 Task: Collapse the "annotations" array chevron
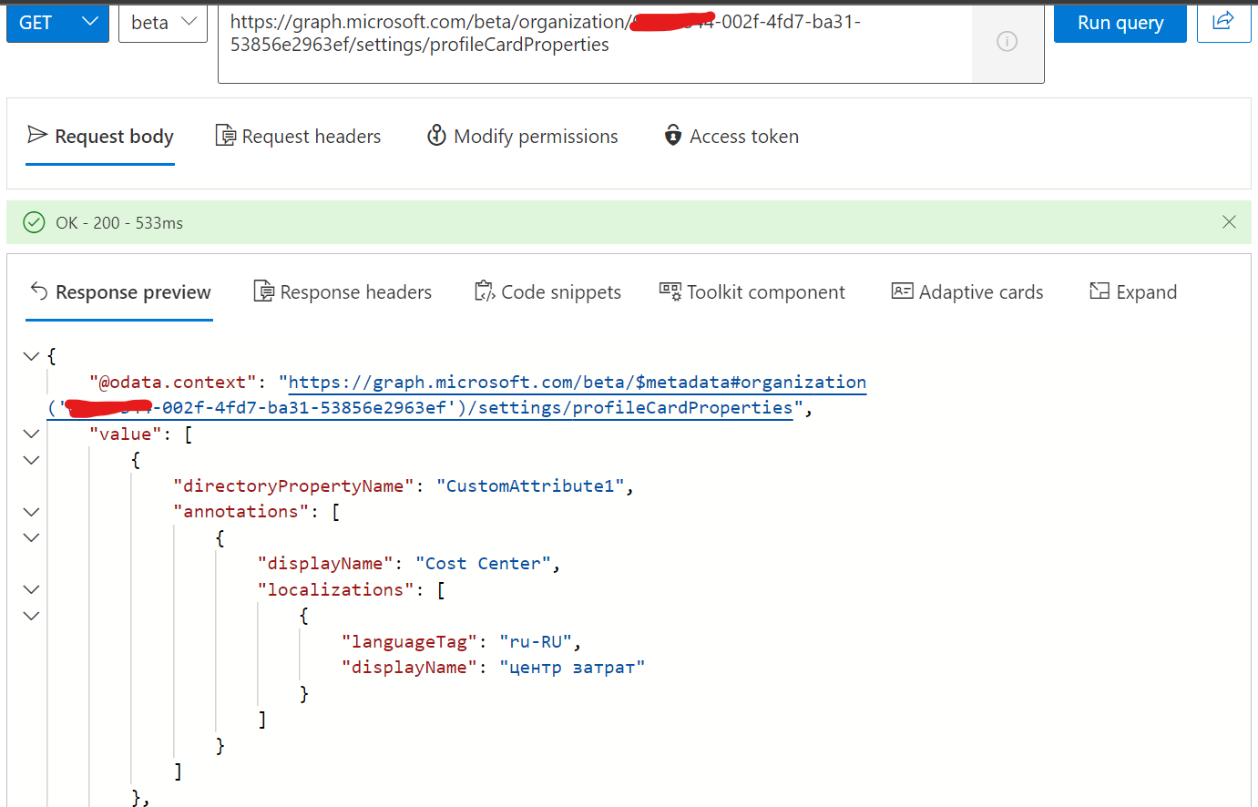point(31,512)
